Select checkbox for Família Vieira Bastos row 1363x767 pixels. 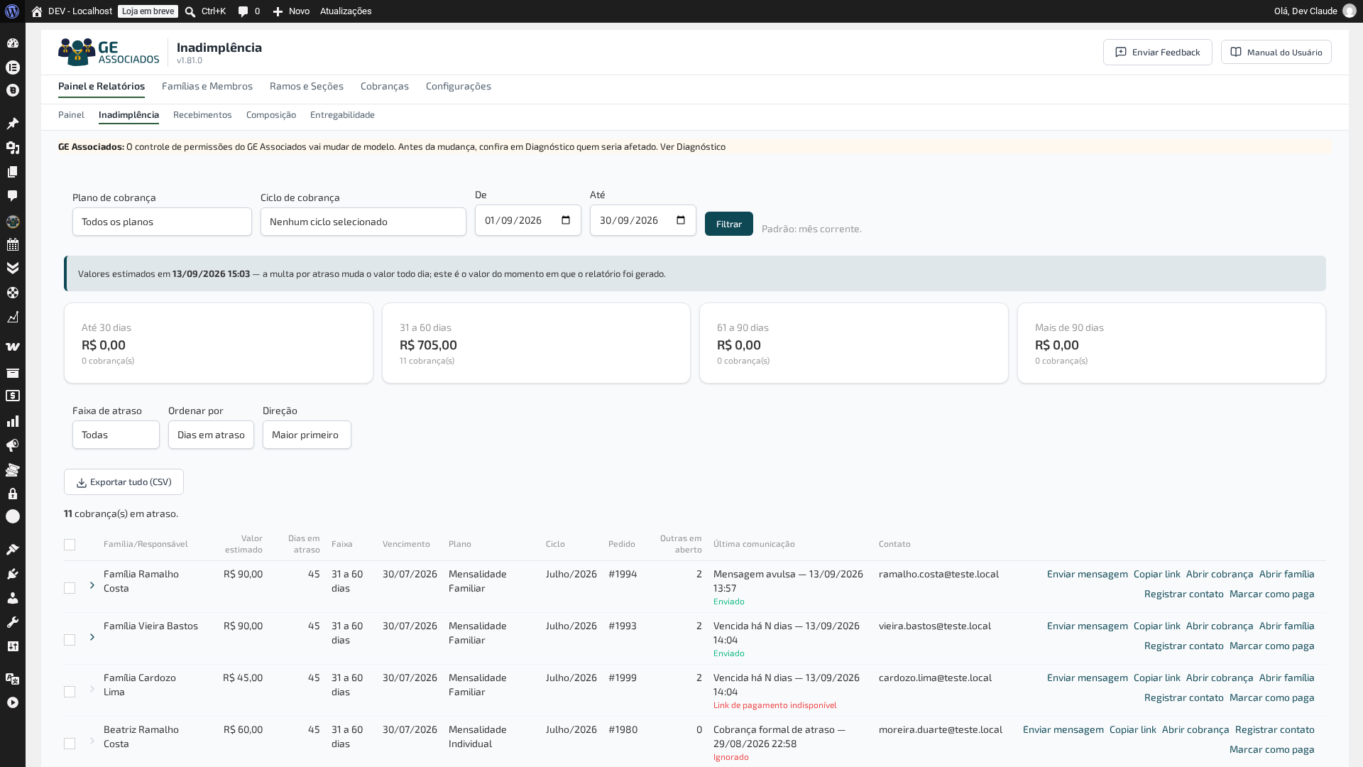(70, 640)
